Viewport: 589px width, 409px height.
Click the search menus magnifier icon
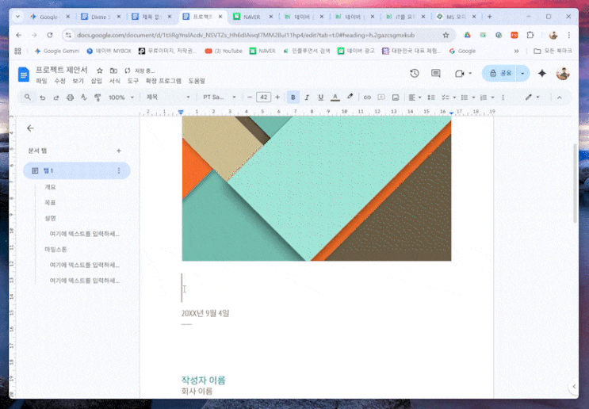28,97
